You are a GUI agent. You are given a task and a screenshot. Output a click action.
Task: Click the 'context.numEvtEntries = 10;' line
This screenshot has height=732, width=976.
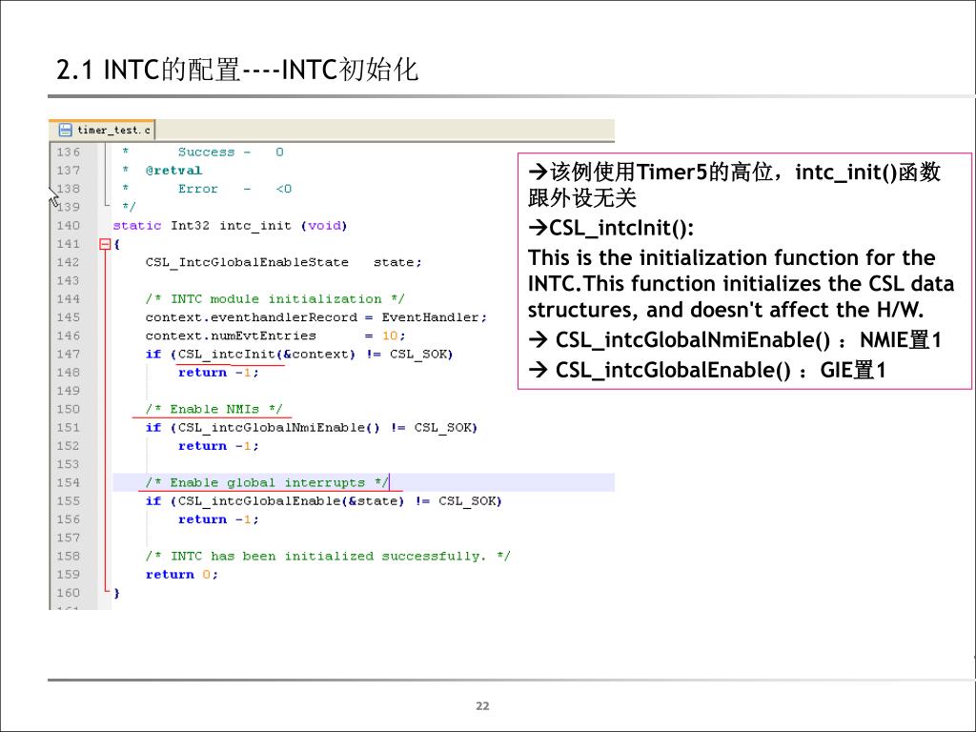(275, 335)
